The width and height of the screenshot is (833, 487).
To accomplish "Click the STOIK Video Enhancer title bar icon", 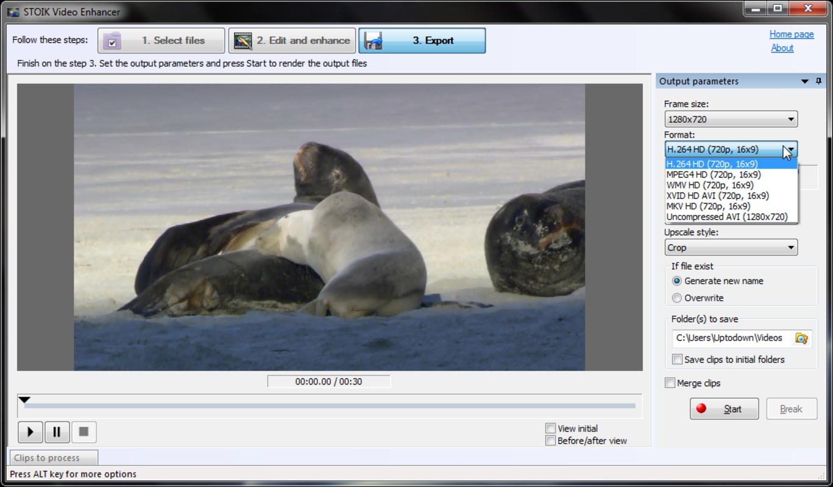I will (x=13, y=12).
